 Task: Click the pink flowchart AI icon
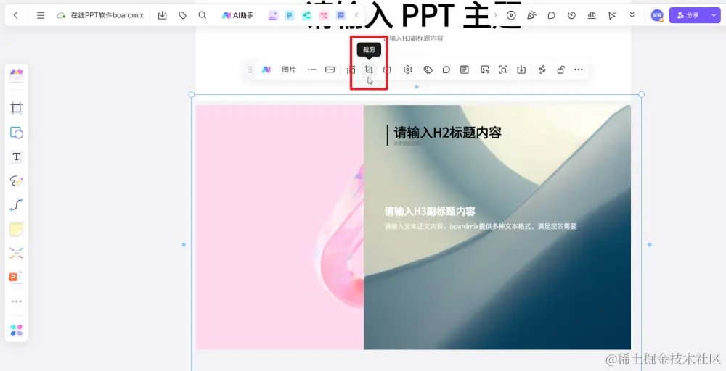(324, 16)
